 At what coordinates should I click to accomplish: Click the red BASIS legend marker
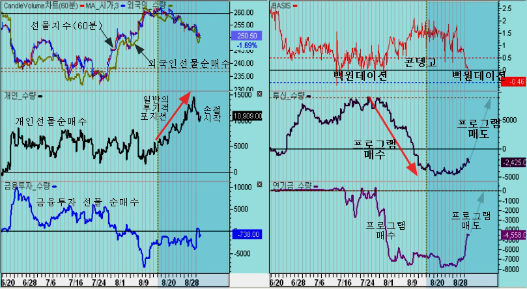tap(295, 6)
